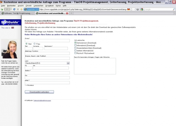Check the Anwenderbericht(e) (Download) checkbox

pos(75,48)
